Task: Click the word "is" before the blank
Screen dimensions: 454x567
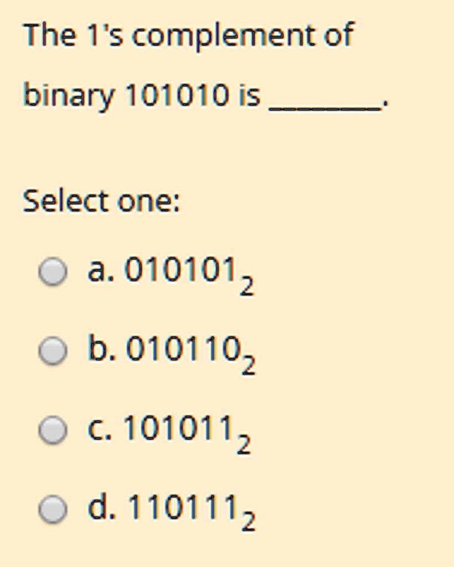Action: (x=249, y=95)
